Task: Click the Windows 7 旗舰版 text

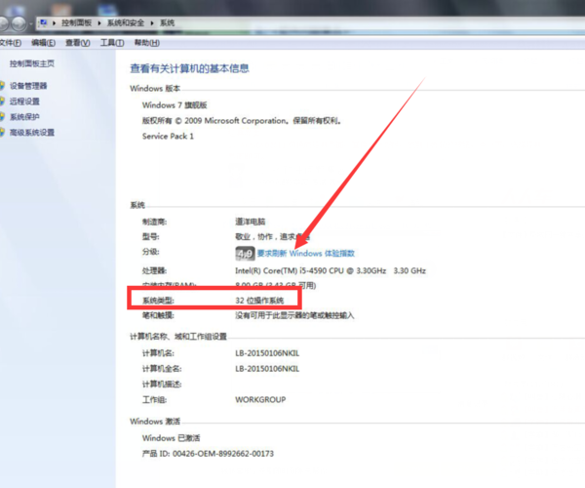Action: (175, 104)
